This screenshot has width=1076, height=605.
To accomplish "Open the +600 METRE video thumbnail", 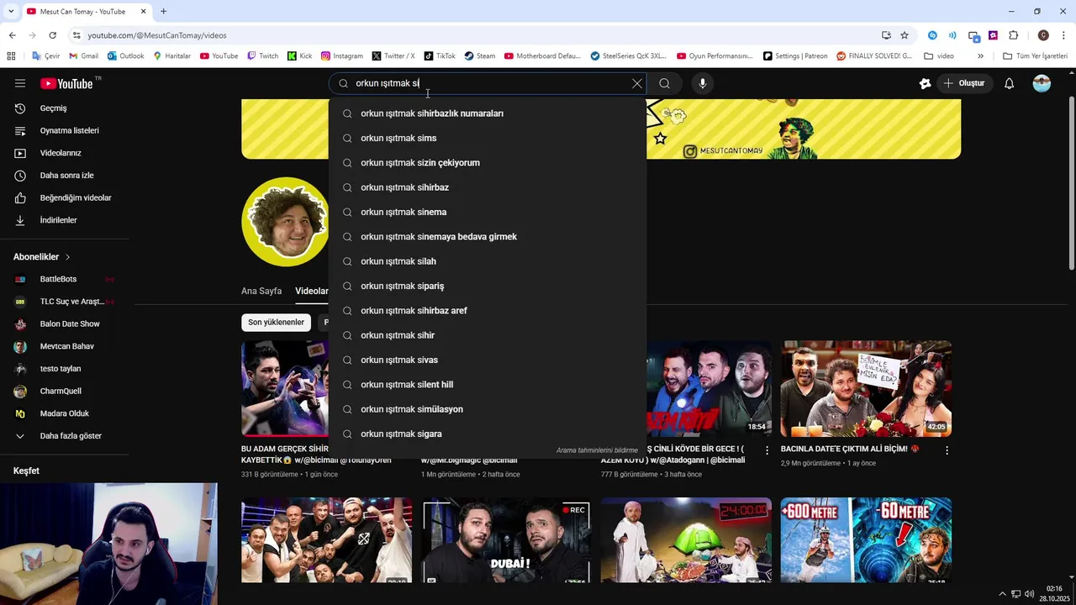I will (x=866, y=539).
